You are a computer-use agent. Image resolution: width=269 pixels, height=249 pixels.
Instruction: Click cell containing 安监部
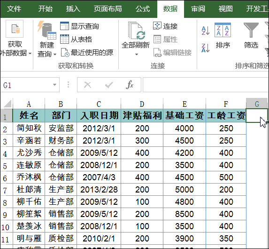(x=61, y=129)
